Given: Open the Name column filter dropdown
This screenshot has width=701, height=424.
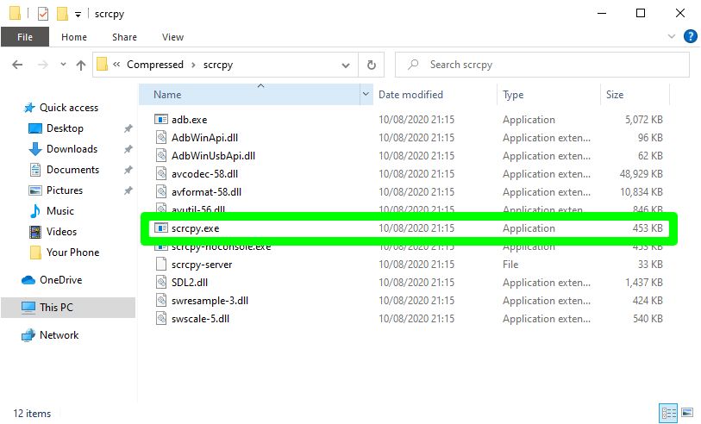Looking at the screenshot, I should coord(366,94).
